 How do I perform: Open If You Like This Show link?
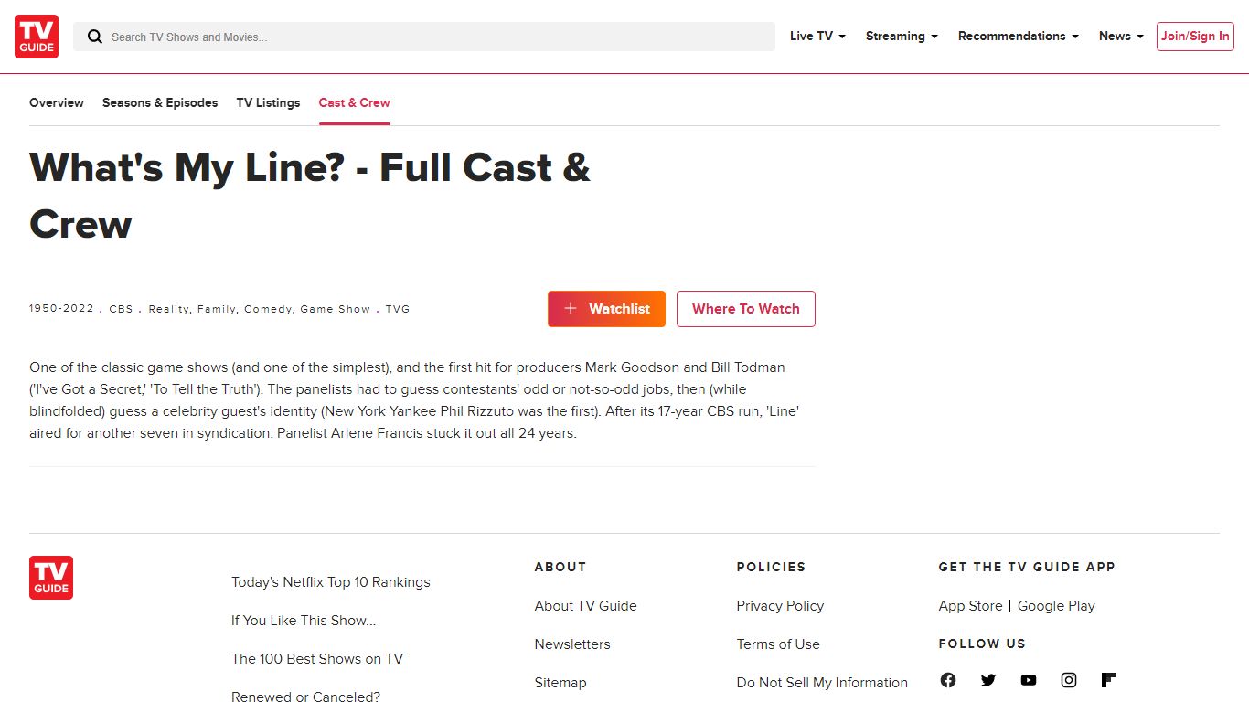pos(304,621)
